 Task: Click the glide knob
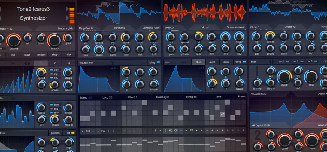click(x=68, y=38)
